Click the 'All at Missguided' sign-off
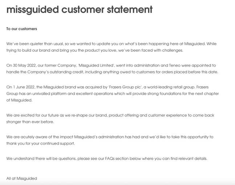This screenshot has width=235, height=185. coord(22,178)
